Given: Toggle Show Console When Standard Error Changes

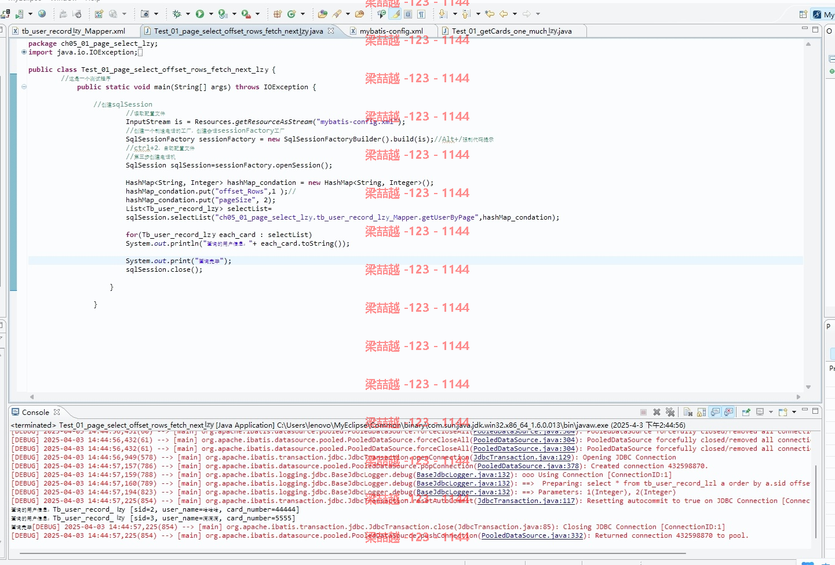Looking at the screenshot, I should 728,412.
